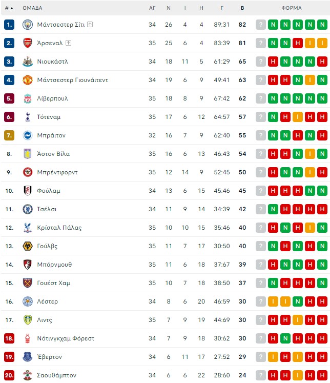Open the Νότινγκχαμ Φόρεστ team link

[66, 338]
